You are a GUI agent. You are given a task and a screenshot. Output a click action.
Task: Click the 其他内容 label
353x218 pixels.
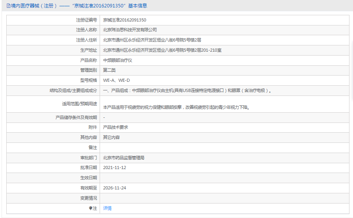click(x=89, y=137)
